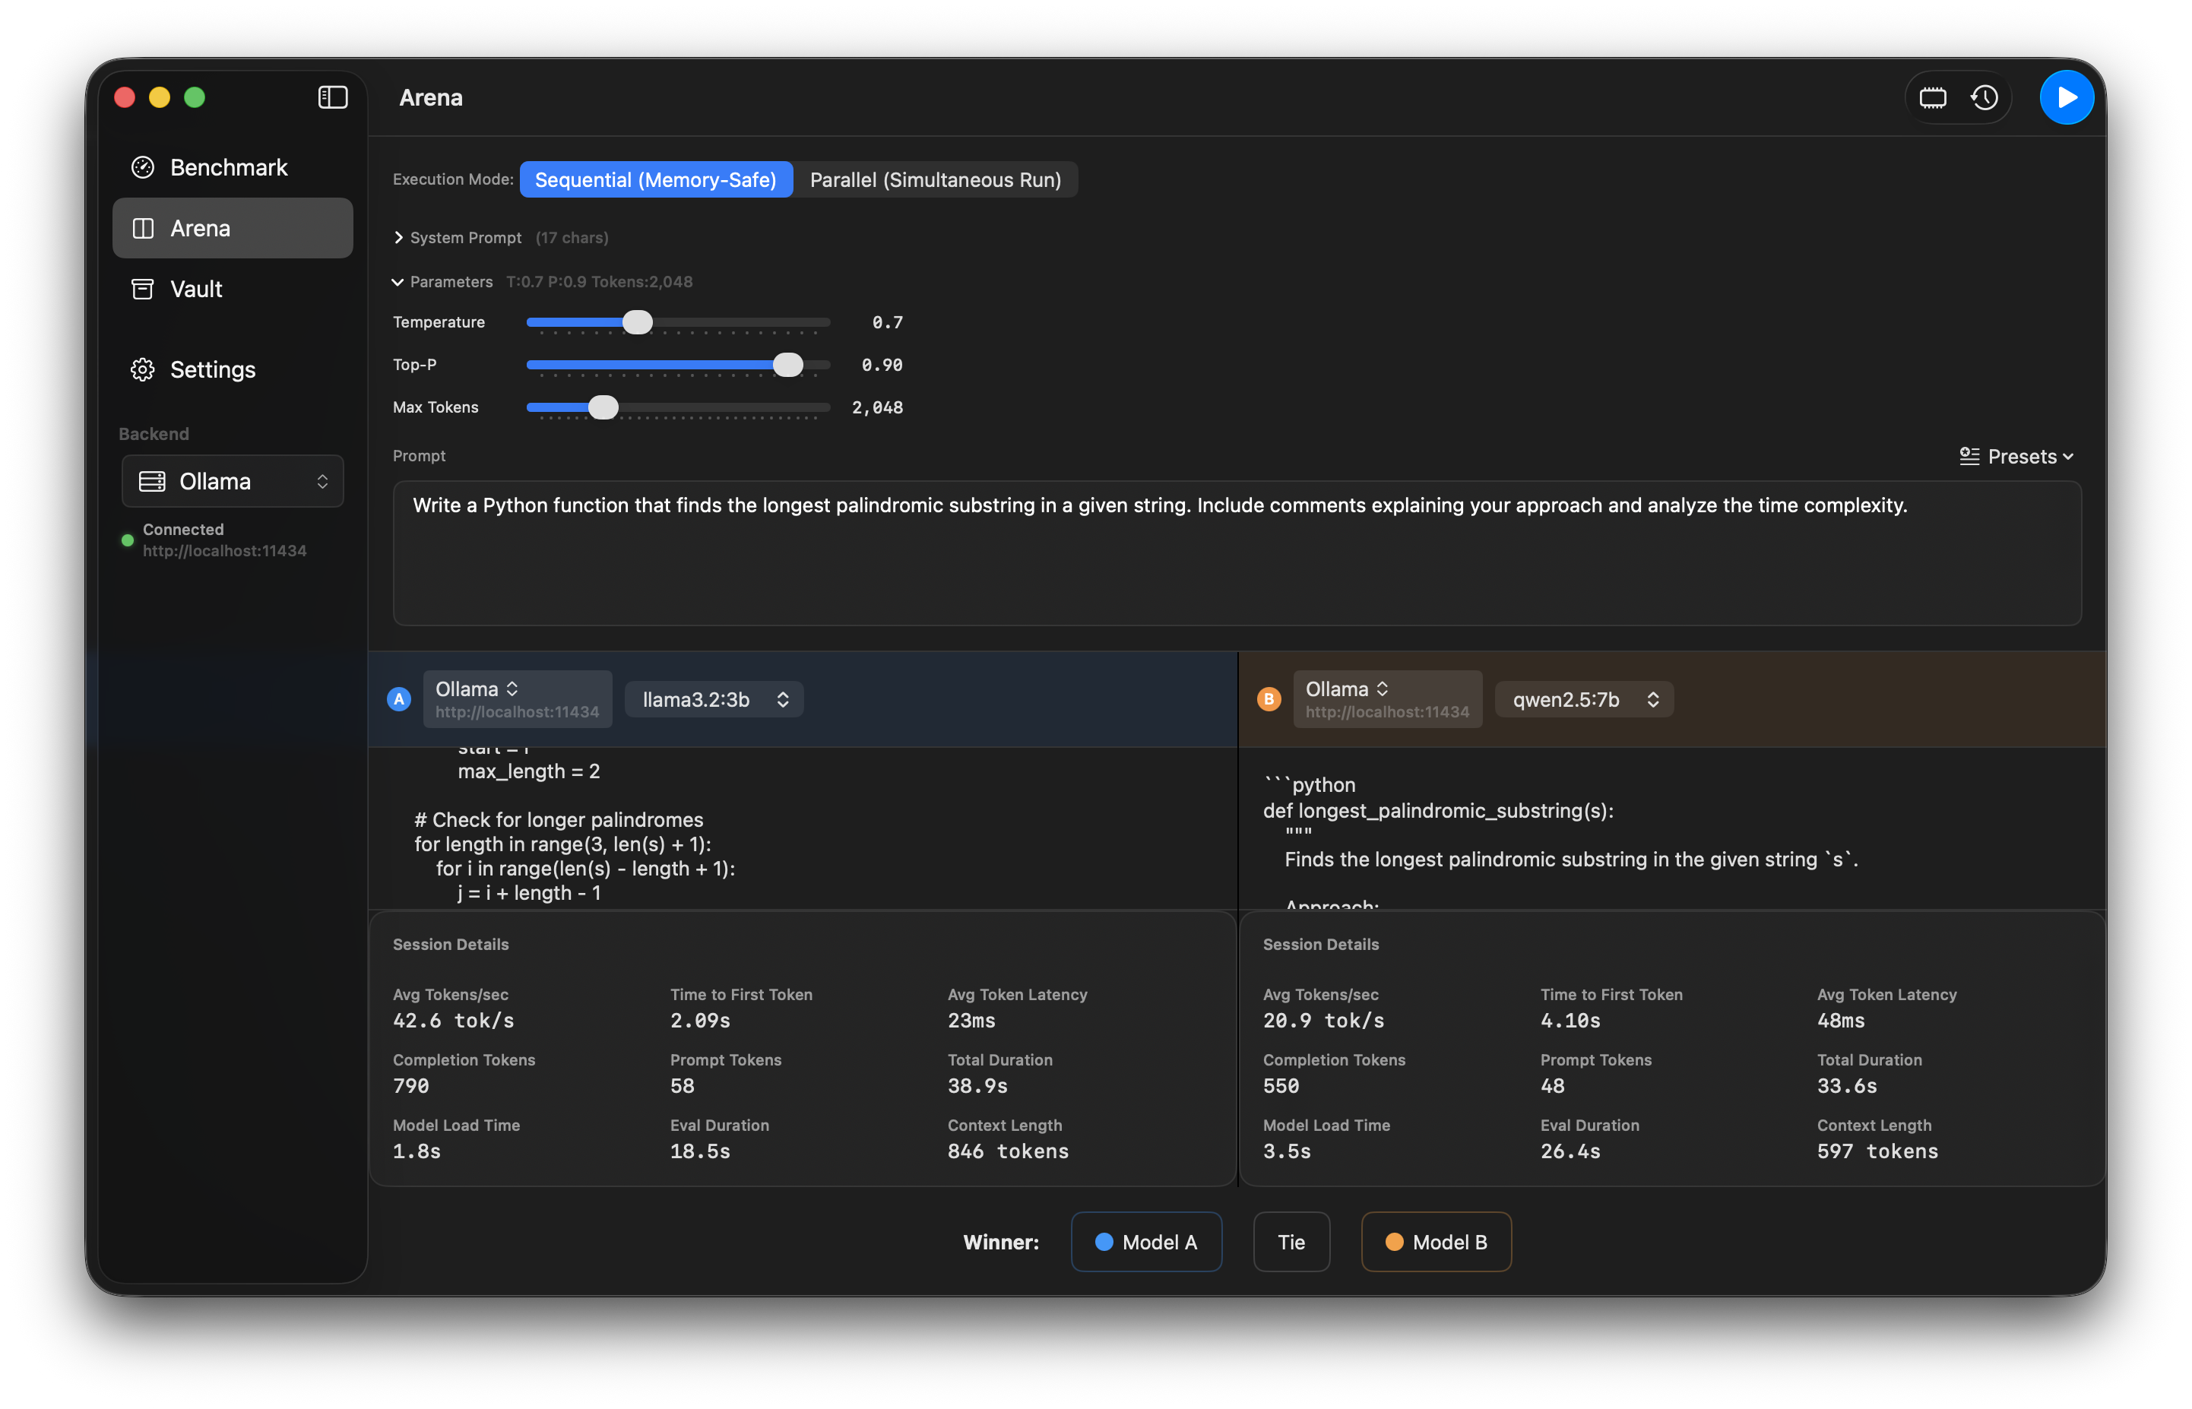Image resolution: width=2192 pixels, height=1409 pixels.
Task: Open Benchmark from the sidebar
Action: click(228, 167)
